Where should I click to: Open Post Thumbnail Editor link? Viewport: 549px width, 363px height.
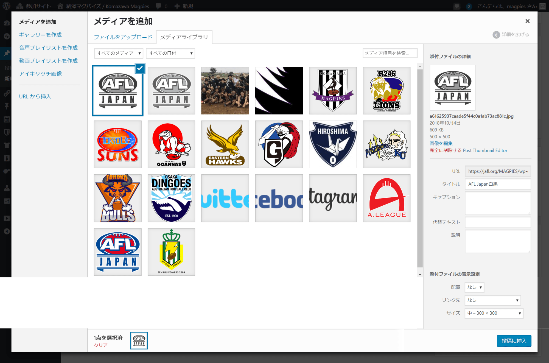point(485,150)
